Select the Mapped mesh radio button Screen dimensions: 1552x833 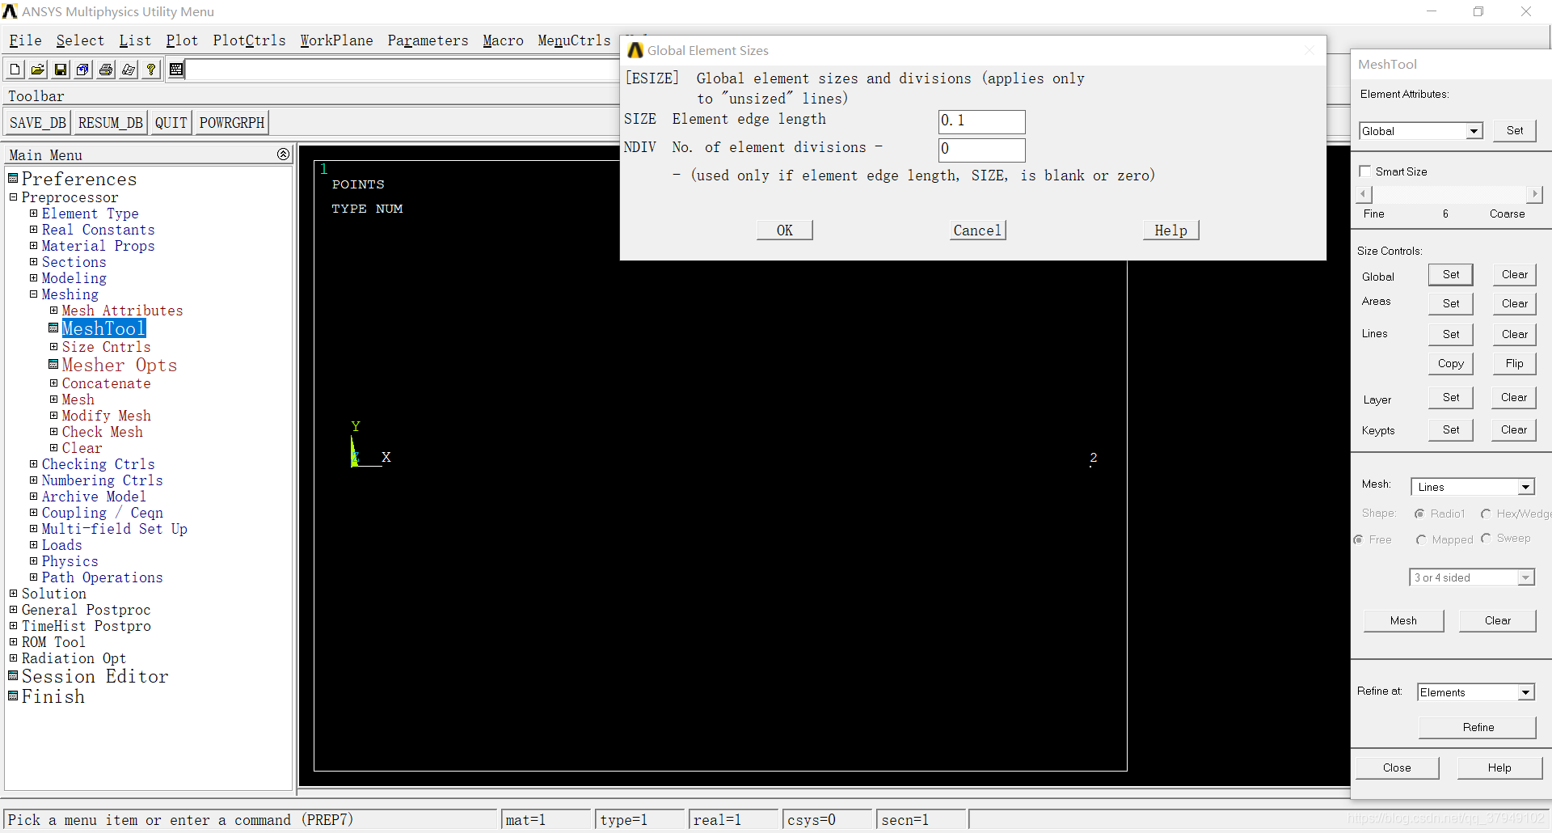[x=1421, y=539]
